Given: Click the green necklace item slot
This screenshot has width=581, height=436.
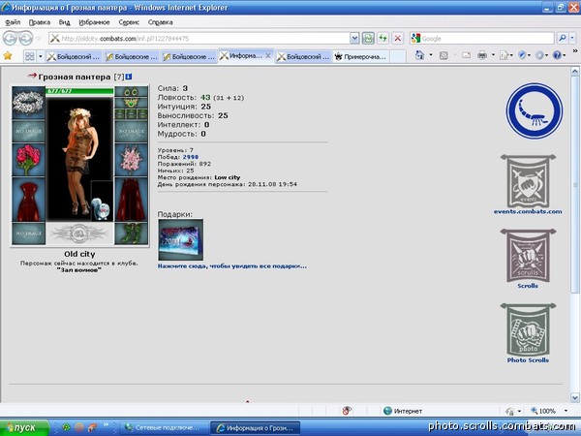Looking at the screenshot, I should [x=131, y=102].
